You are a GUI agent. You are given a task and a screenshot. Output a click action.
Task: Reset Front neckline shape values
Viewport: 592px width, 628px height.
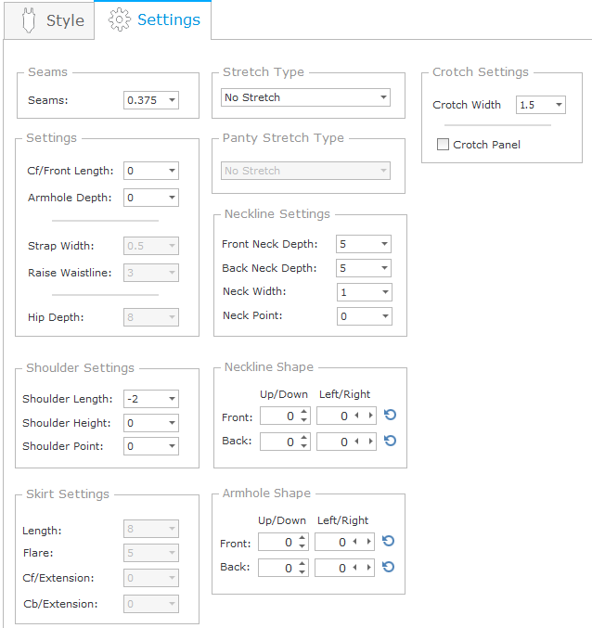pos(390,416)
